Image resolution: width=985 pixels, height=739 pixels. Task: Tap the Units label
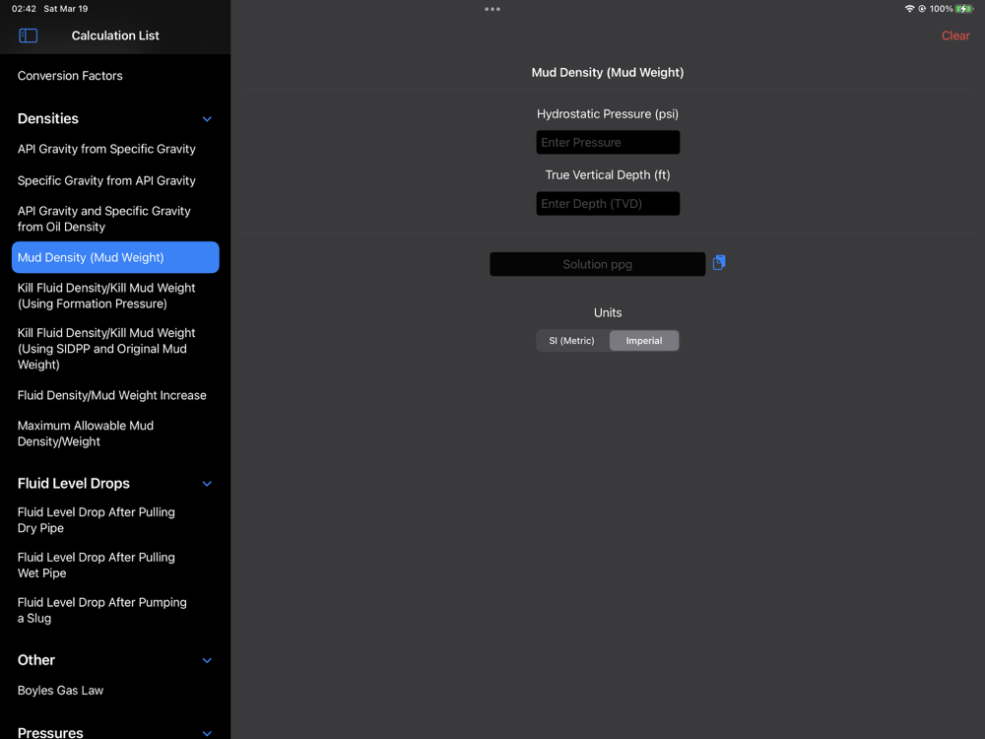click(608, 312)
